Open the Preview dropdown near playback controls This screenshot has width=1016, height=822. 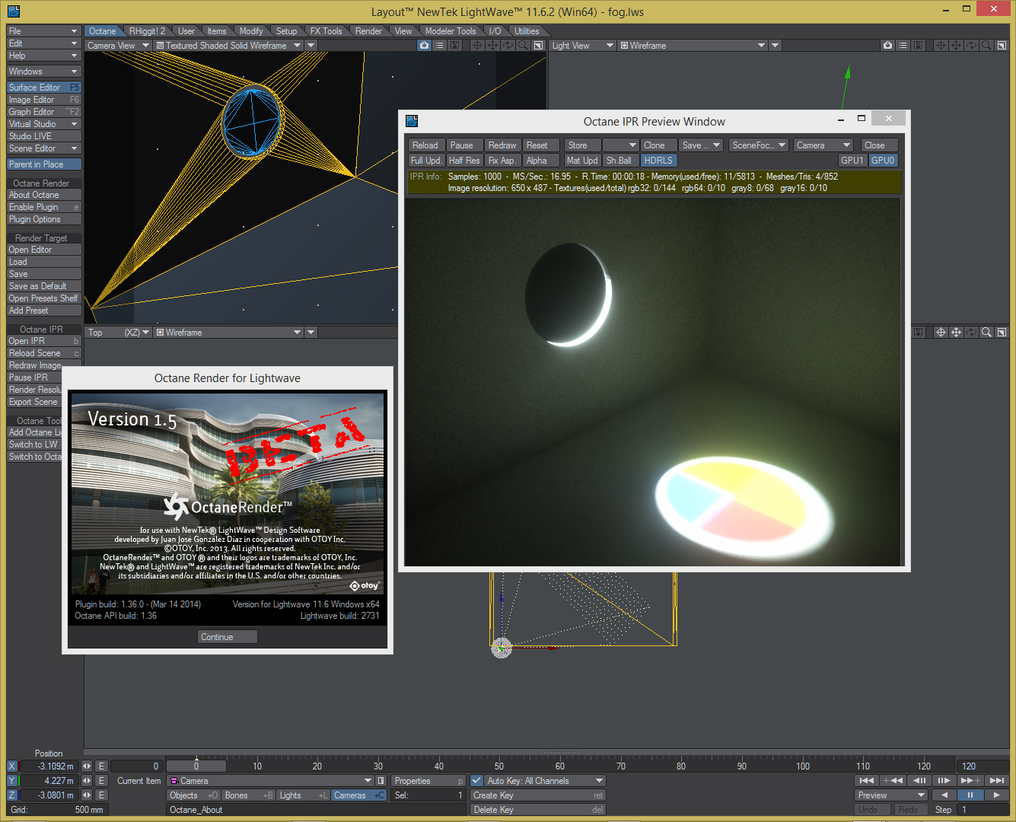[891, 795]
